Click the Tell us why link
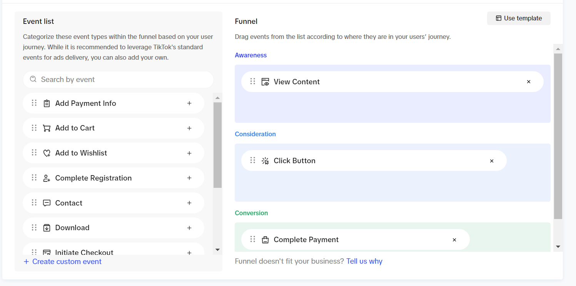This screenshot has width=576, height=286. 364,261
